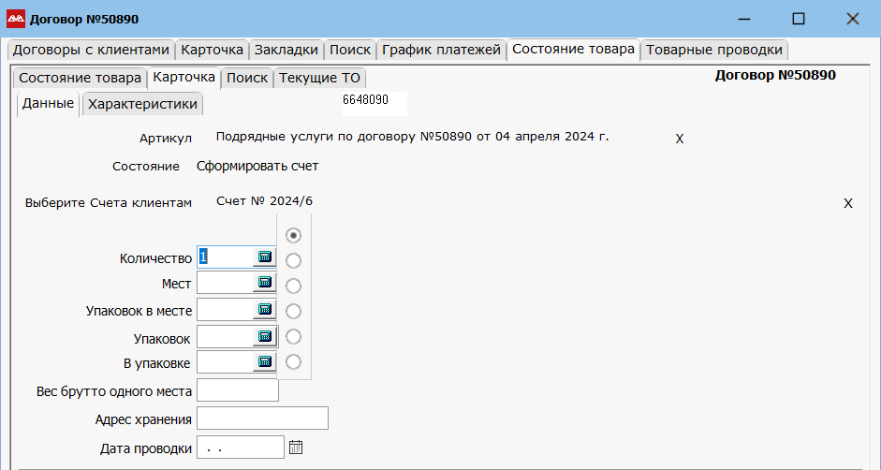881x470 pixels.
Task: Click the Сформировать счет state value
Action: click(x=257, y=167)
